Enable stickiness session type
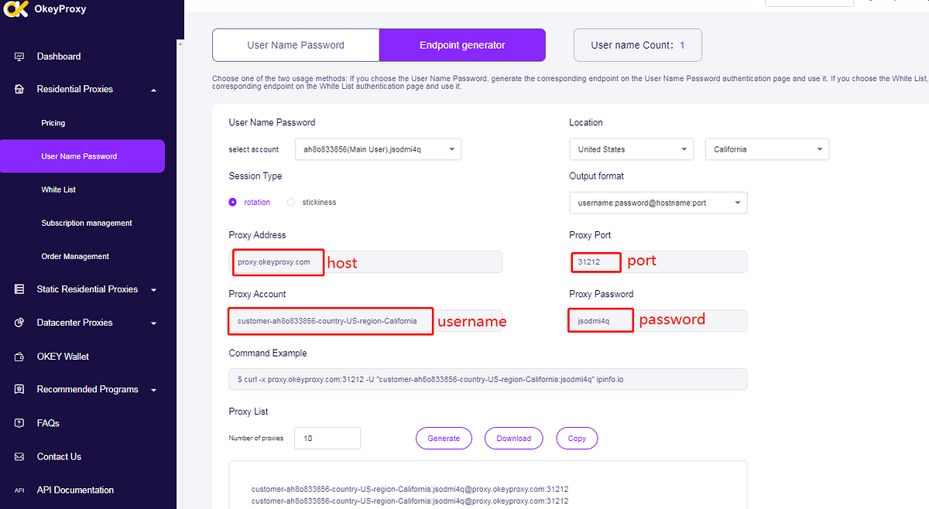929x509 pixels. (290, 202)
